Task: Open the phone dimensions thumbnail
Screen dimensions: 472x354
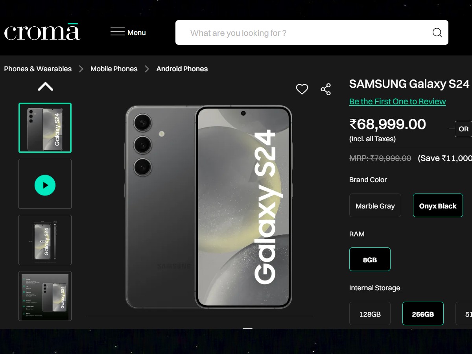Action: coord(45,240)
